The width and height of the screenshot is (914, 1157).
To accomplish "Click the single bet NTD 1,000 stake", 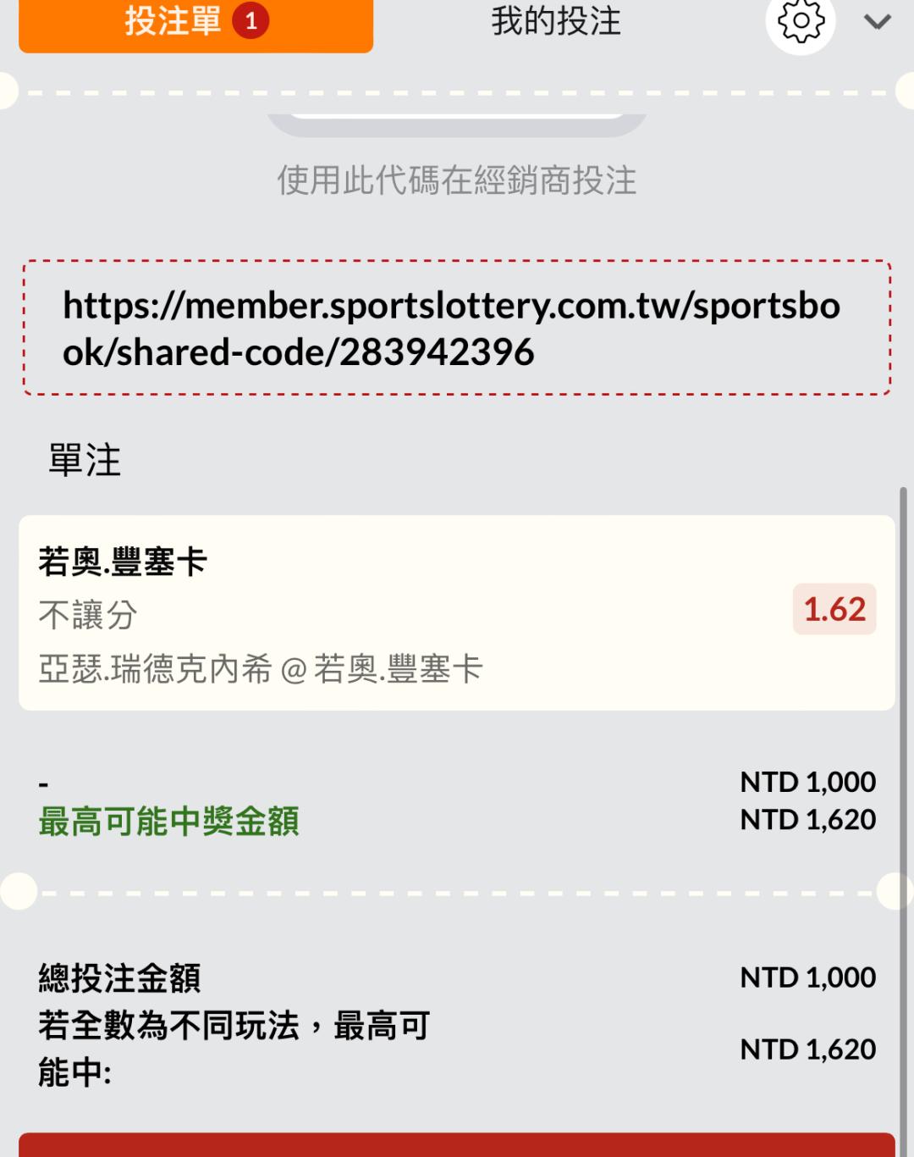I will [807, 782].
